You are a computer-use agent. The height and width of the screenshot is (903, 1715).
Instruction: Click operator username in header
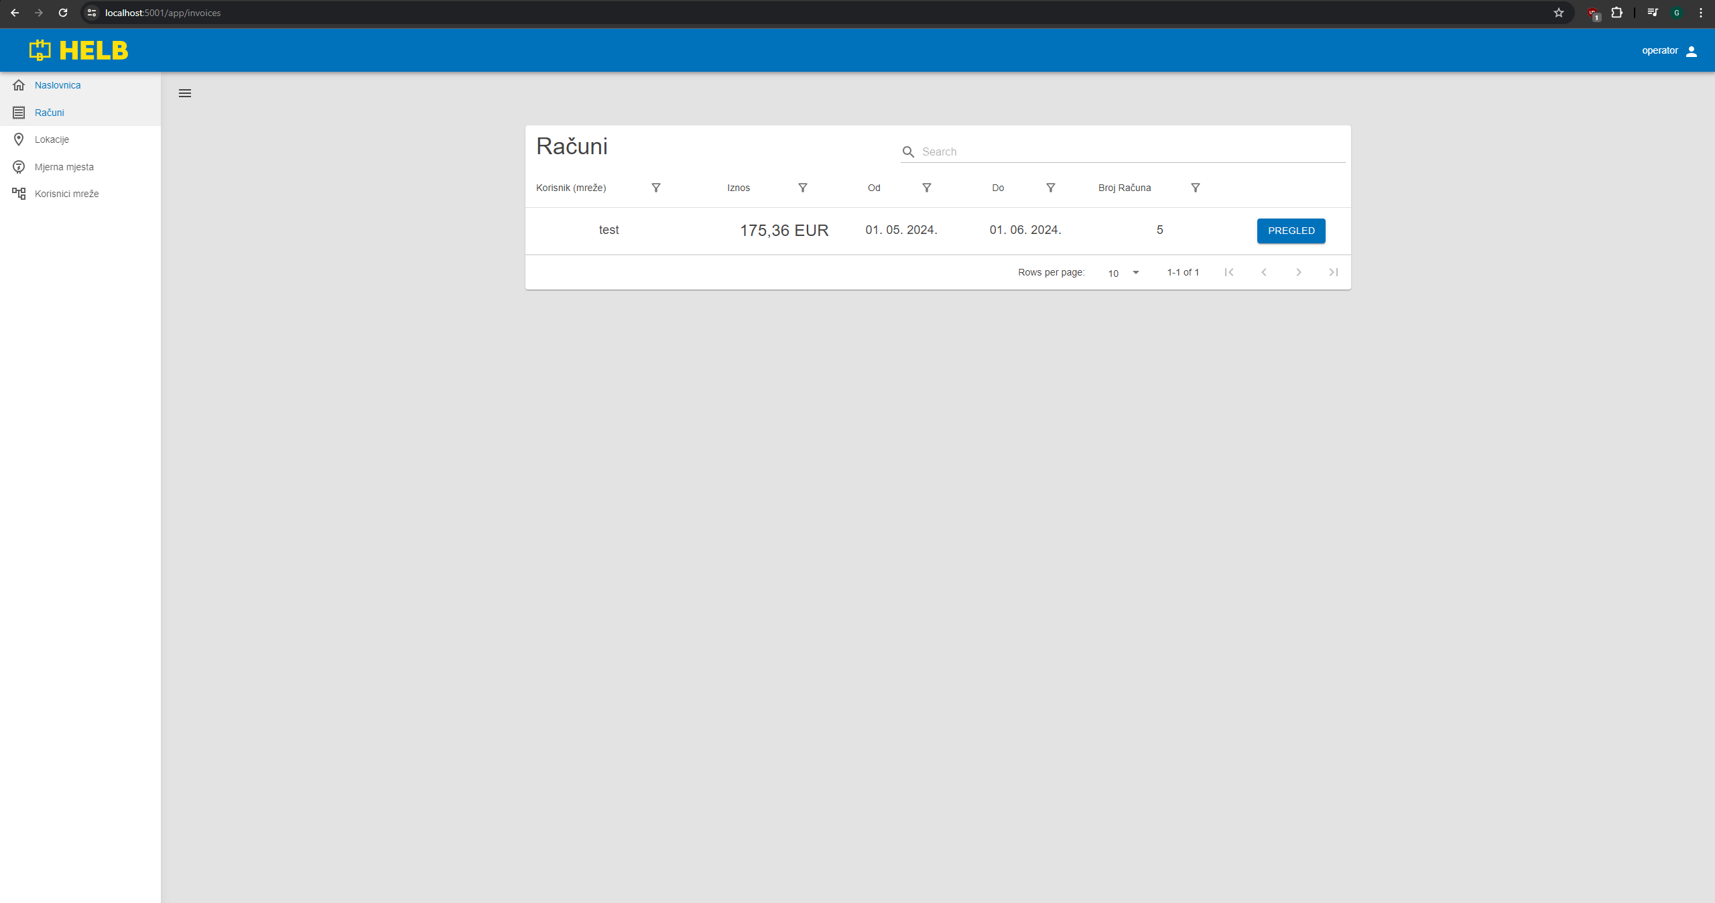(x=1659, y=51)
